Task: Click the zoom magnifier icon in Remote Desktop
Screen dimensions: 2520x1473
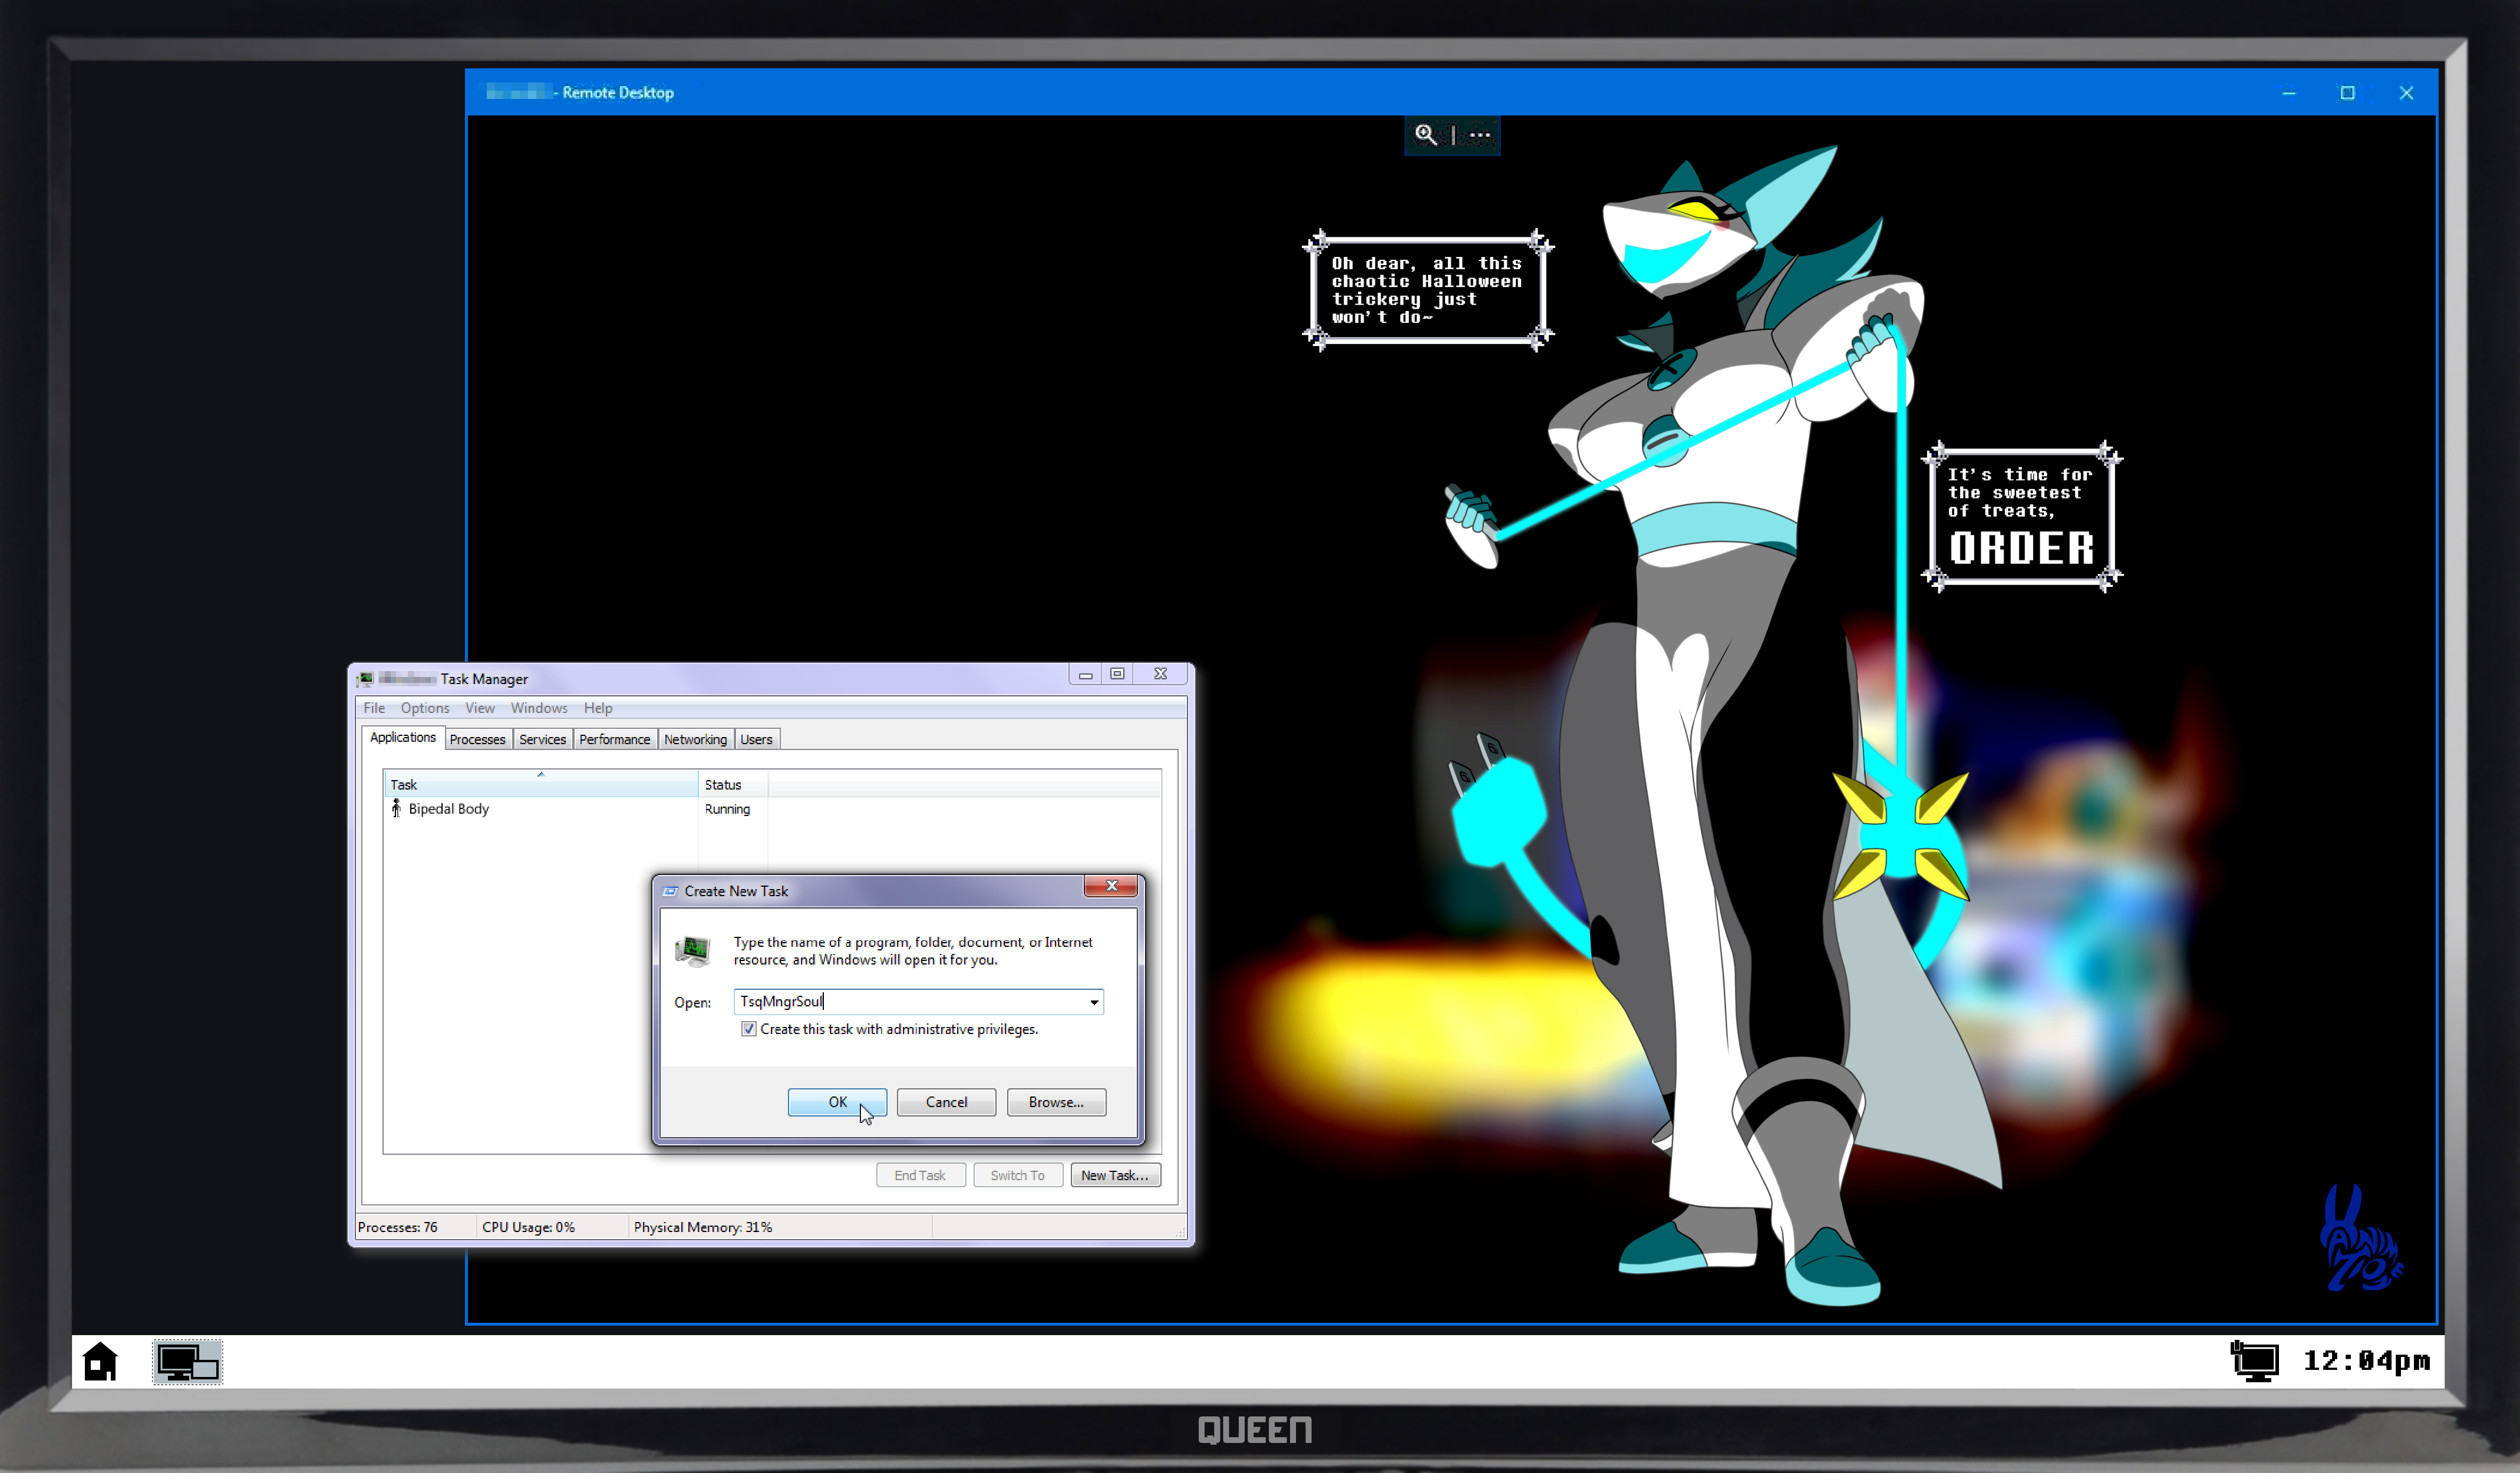Action: point(1425,134)
